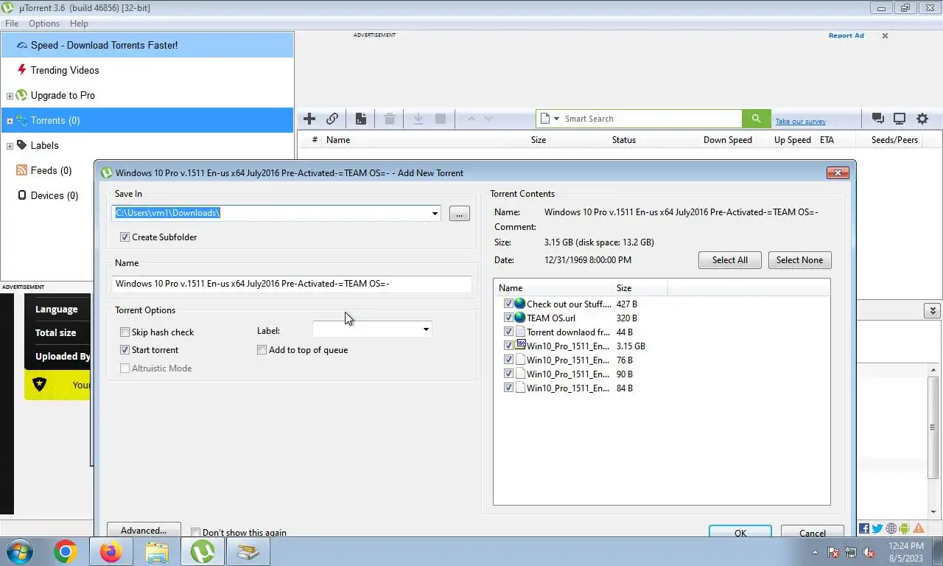Toggle the Create Subfolder checkbox
This screenshot has height=566, width=943.
tap(125, 237)
